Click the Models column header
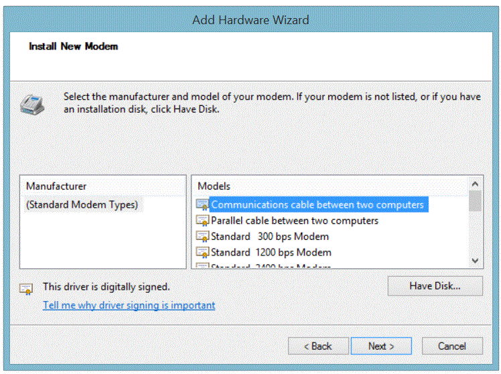 [x=214, y=186]
